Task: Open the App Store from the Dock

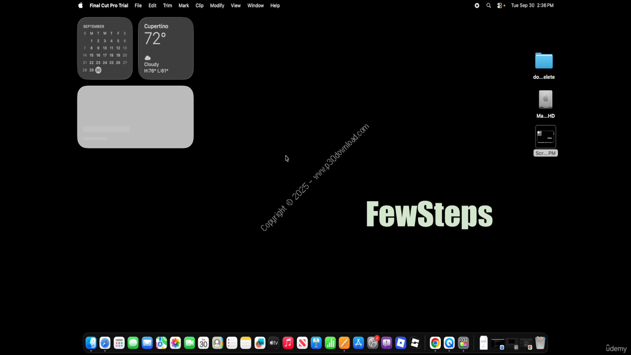Action: 358,343
